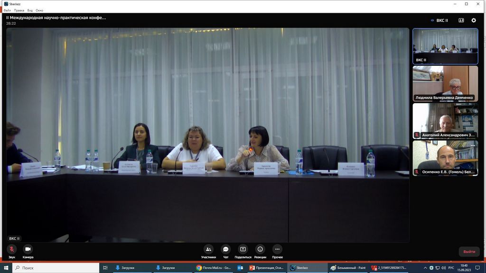Open the Реакции emoji reactions

pyautogui.click(x=260, y=249)
